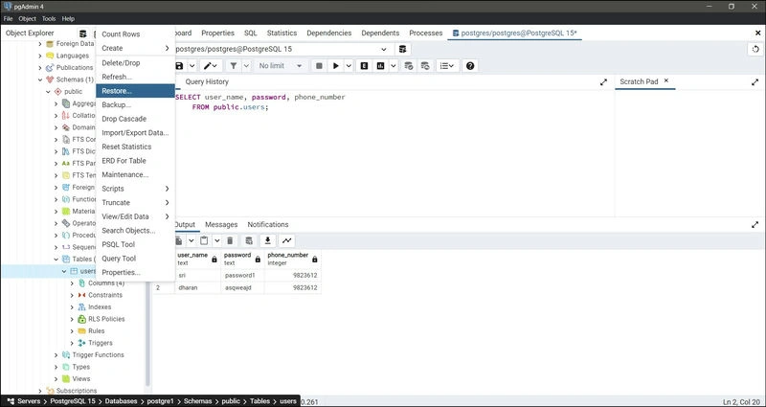This screenshot has height=407, width=766.
Task: Expand the Trigger Functions tree node
Action: click(x=56, y=355)
